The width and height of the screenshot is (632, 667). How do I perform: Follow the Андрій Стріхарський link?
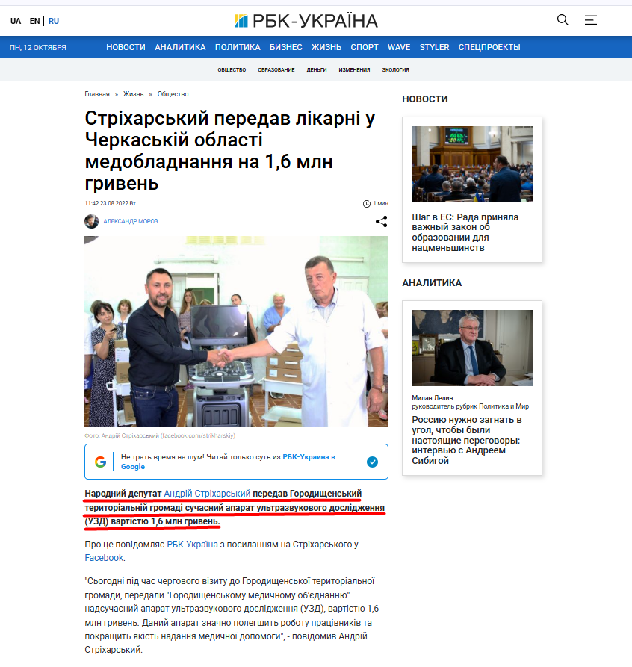207,494
